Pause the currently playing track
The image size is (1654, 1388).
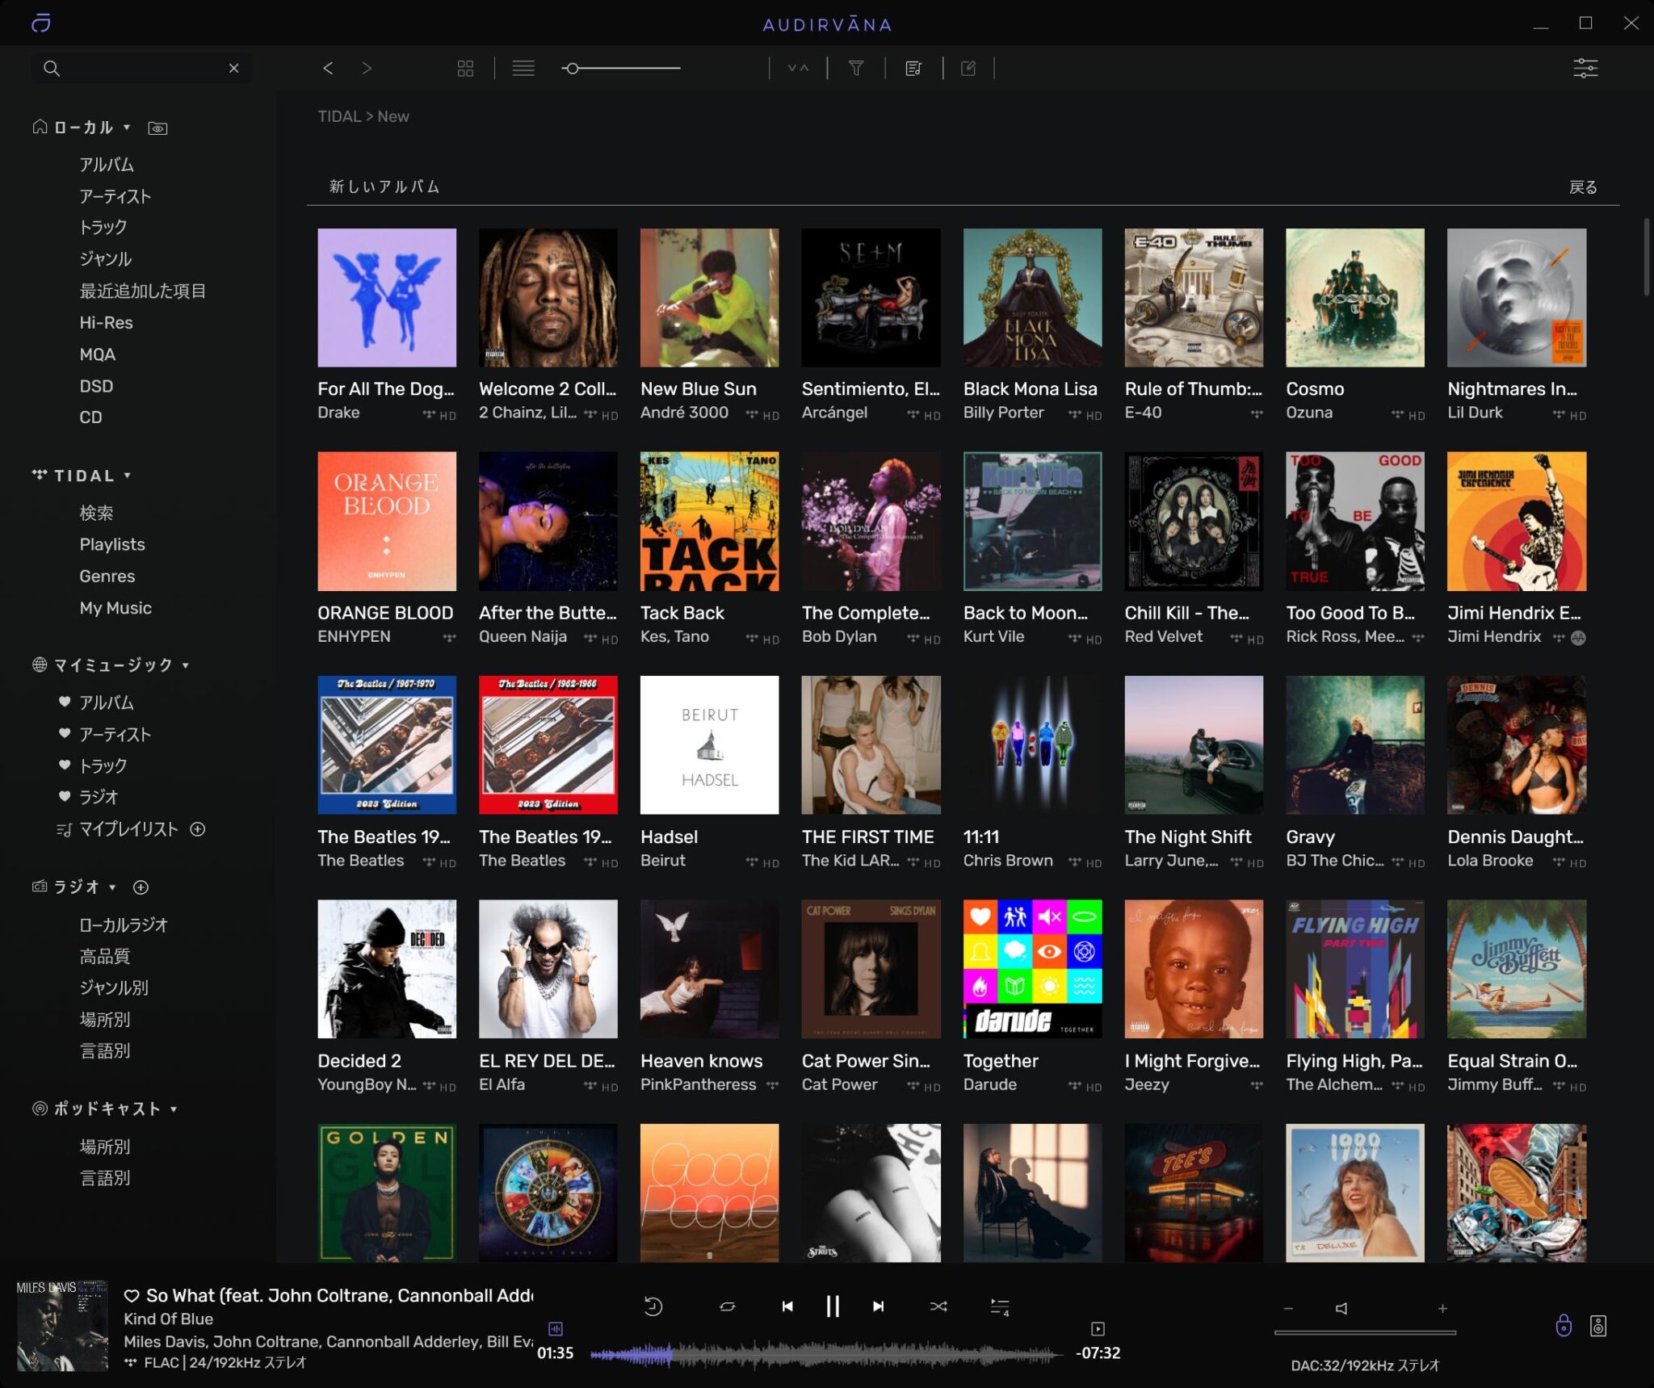click(832, 1306)
